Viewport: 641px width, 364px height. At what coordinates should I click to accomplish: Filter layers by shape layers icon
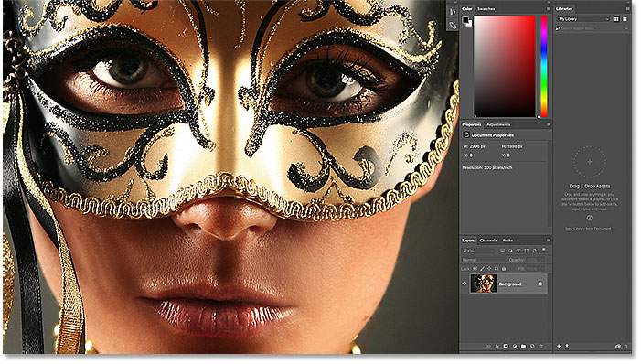(526, 251)
